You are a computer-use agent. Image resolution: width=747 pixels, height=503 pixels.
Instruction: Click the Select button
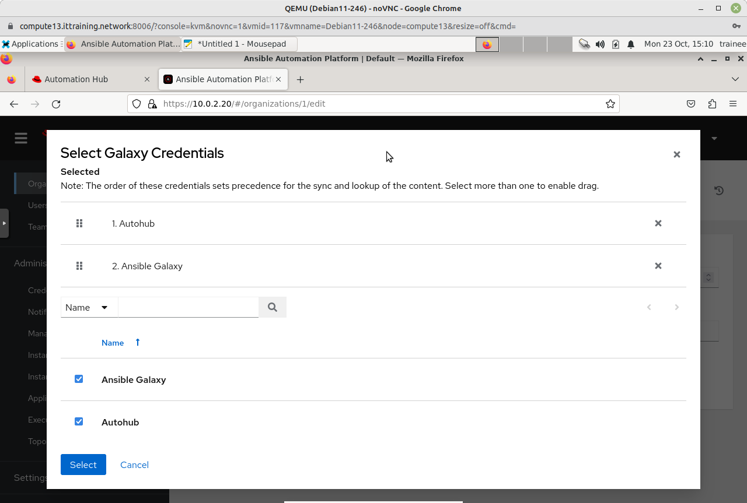(83, 465)
